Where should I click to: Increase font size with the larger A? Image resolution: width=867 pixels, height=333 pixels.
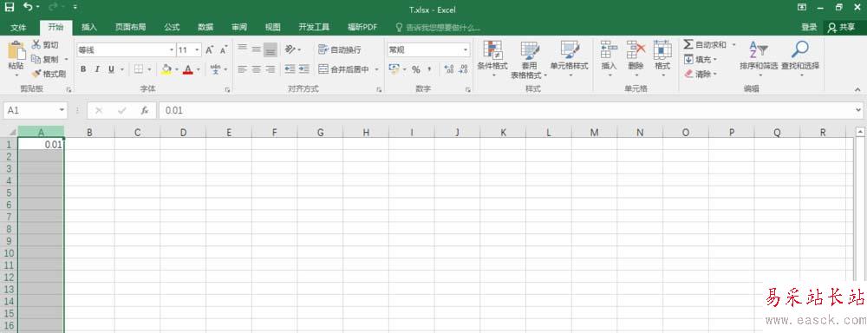(210, 49)
